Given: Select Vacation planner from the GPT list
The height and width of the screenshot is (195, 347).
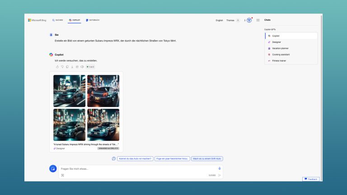Looking at the screenshot, I should point(280,48).
